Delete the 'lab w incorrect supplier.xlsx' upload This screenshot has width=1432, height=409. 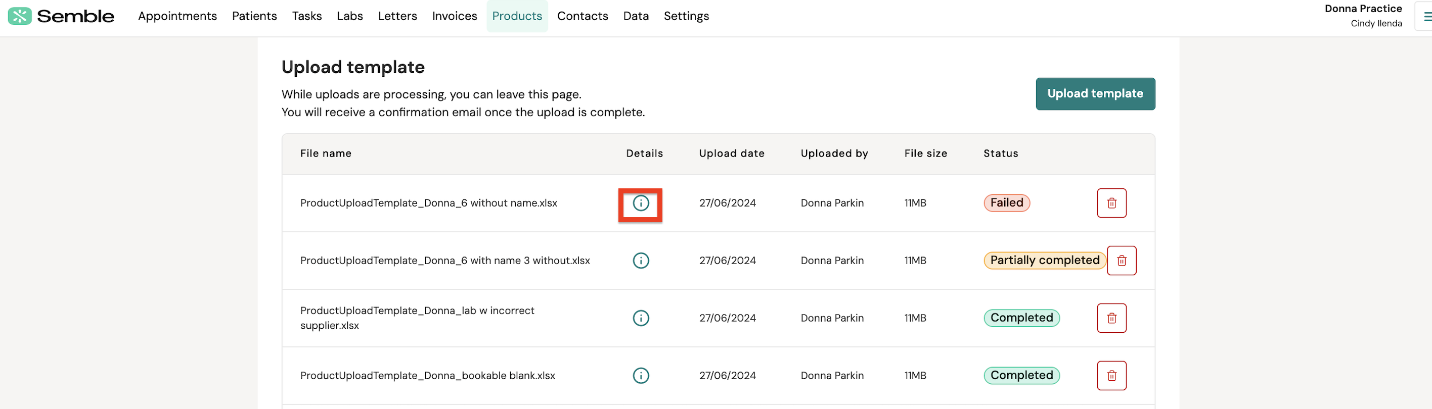coord(1111,319)
